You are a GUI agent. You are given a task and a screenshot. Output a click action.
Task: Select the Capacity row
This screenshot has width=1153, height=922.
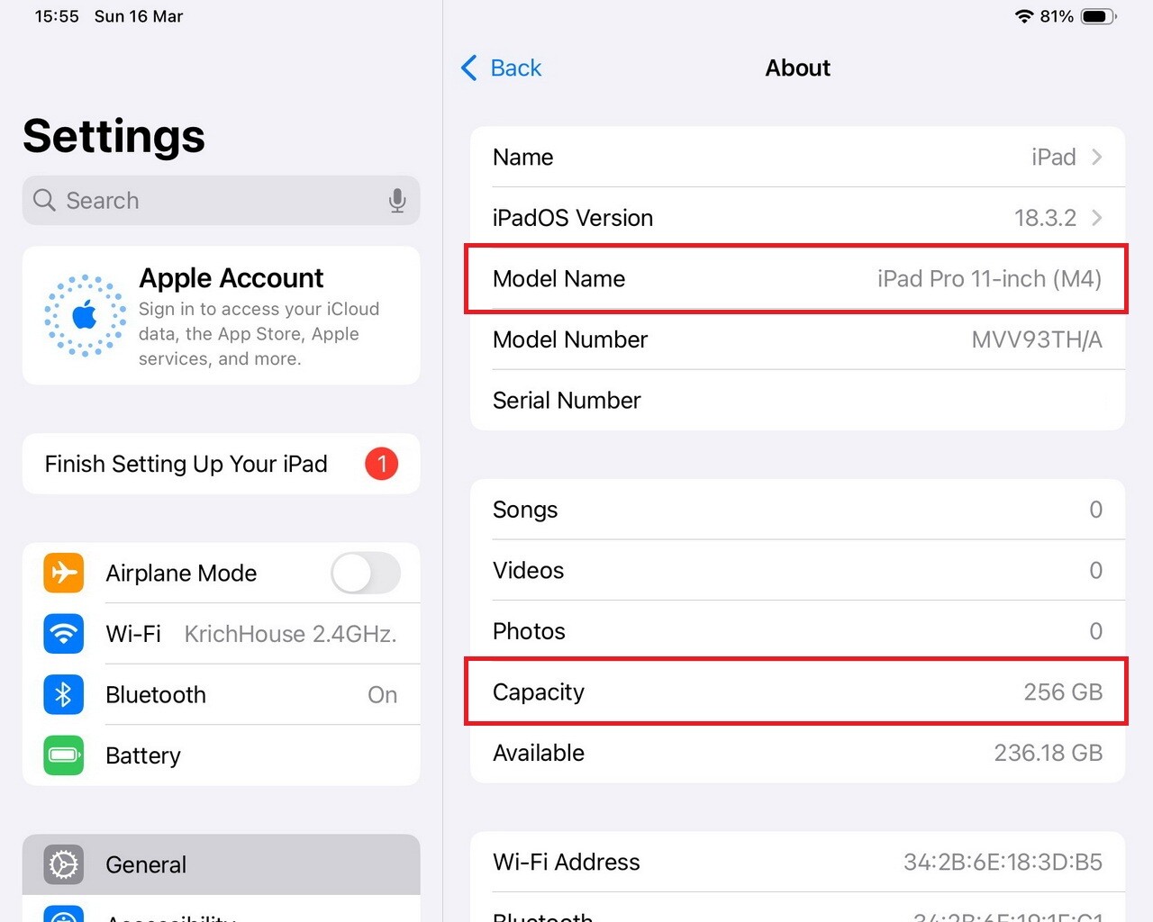pos(797,691)
